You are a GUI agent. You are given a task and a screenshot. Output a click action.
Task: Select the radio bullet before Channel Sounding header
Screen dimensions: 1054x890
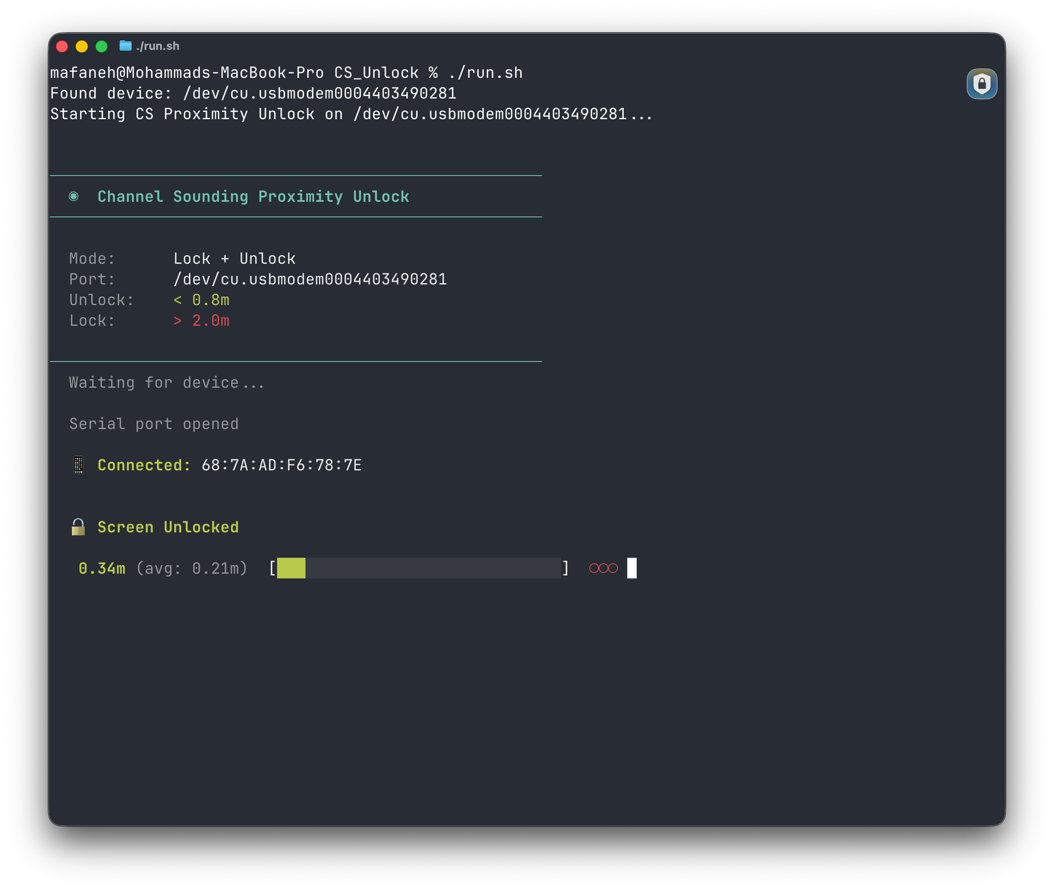(74, 196)
